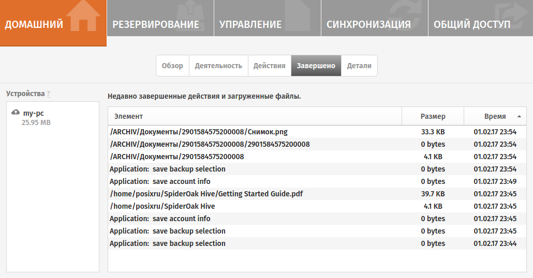Click the backup icon on РЕЗЕРВИРОВАНИЕ tab
The width and height of the screenshot is (533, 278).
[x=191, y=16]
